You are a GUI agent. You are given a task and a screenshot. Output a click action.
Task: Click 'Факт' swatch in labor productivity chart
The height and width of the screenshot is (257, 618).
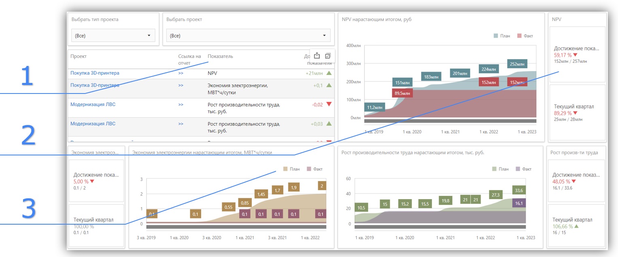tap(518, 169)
